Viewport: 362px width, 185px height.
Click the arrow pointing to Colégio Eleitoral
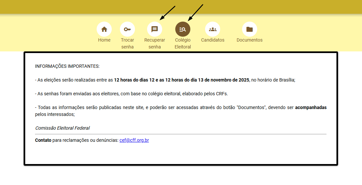point(195,12)
